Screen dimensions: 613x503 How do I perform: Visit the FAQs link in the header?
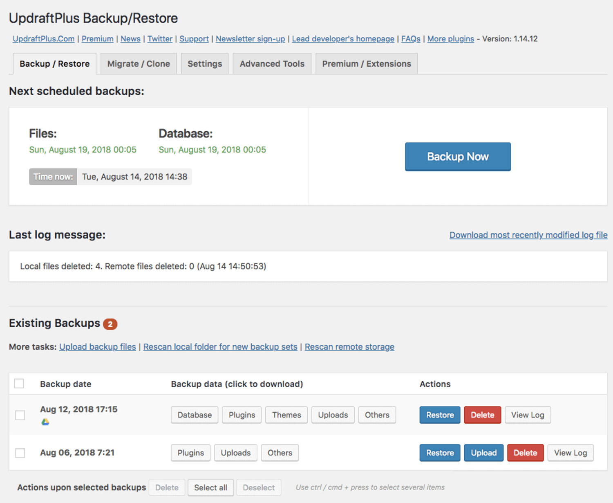(411, 39)
